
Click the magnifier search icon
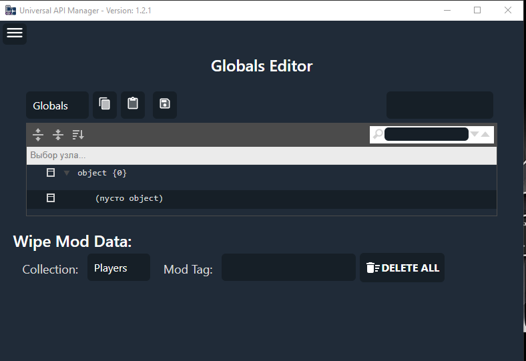click(378, 134)
